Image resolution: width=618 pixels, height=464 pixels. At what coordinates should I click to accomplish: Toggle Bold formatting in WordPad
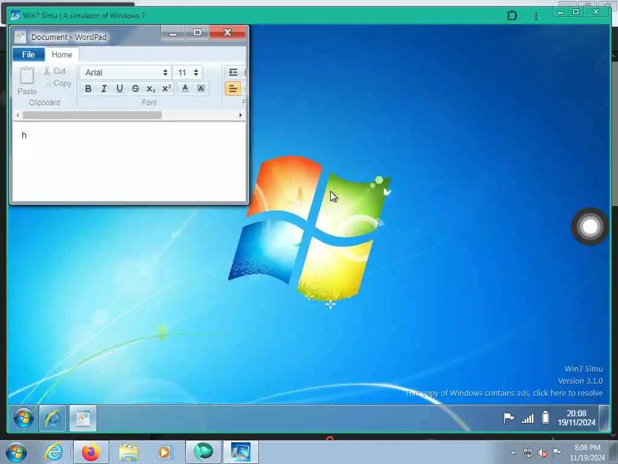coord(88,89)
